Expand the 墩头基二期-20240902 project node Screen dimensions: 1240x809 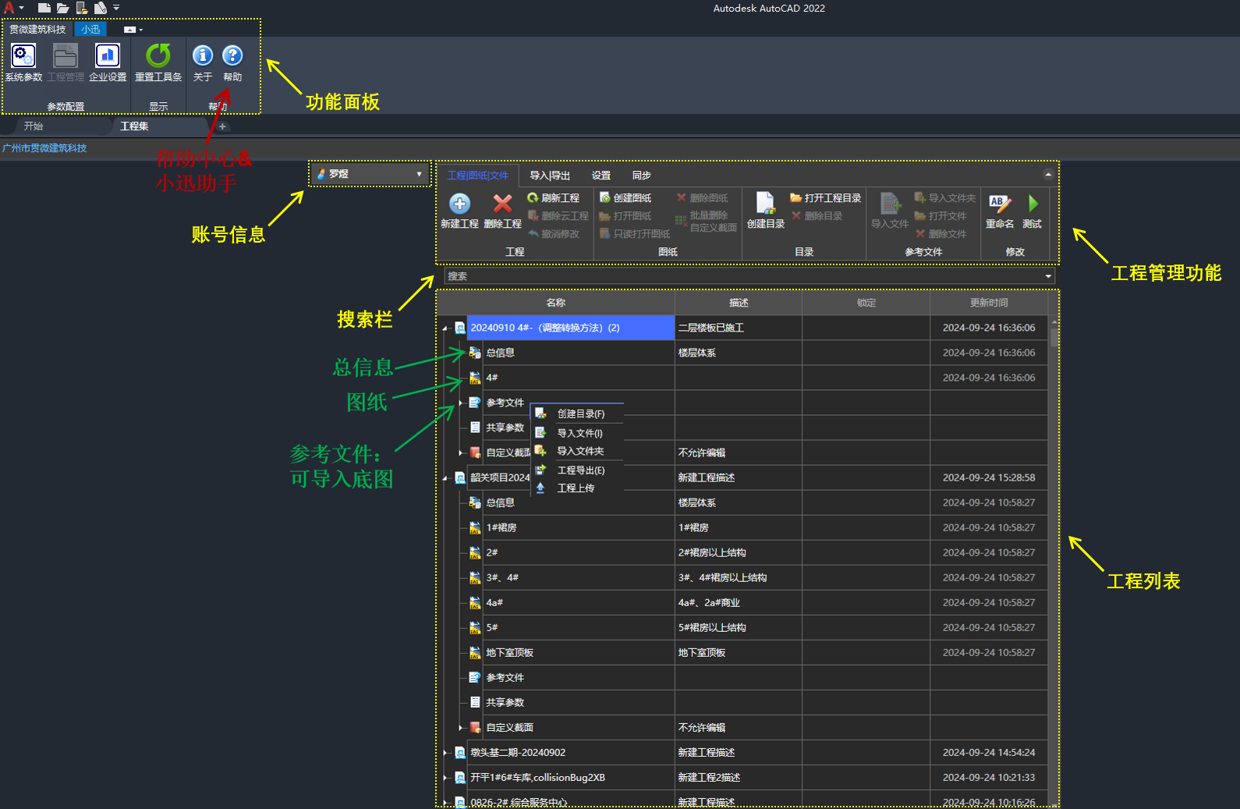tap(445, 753)
